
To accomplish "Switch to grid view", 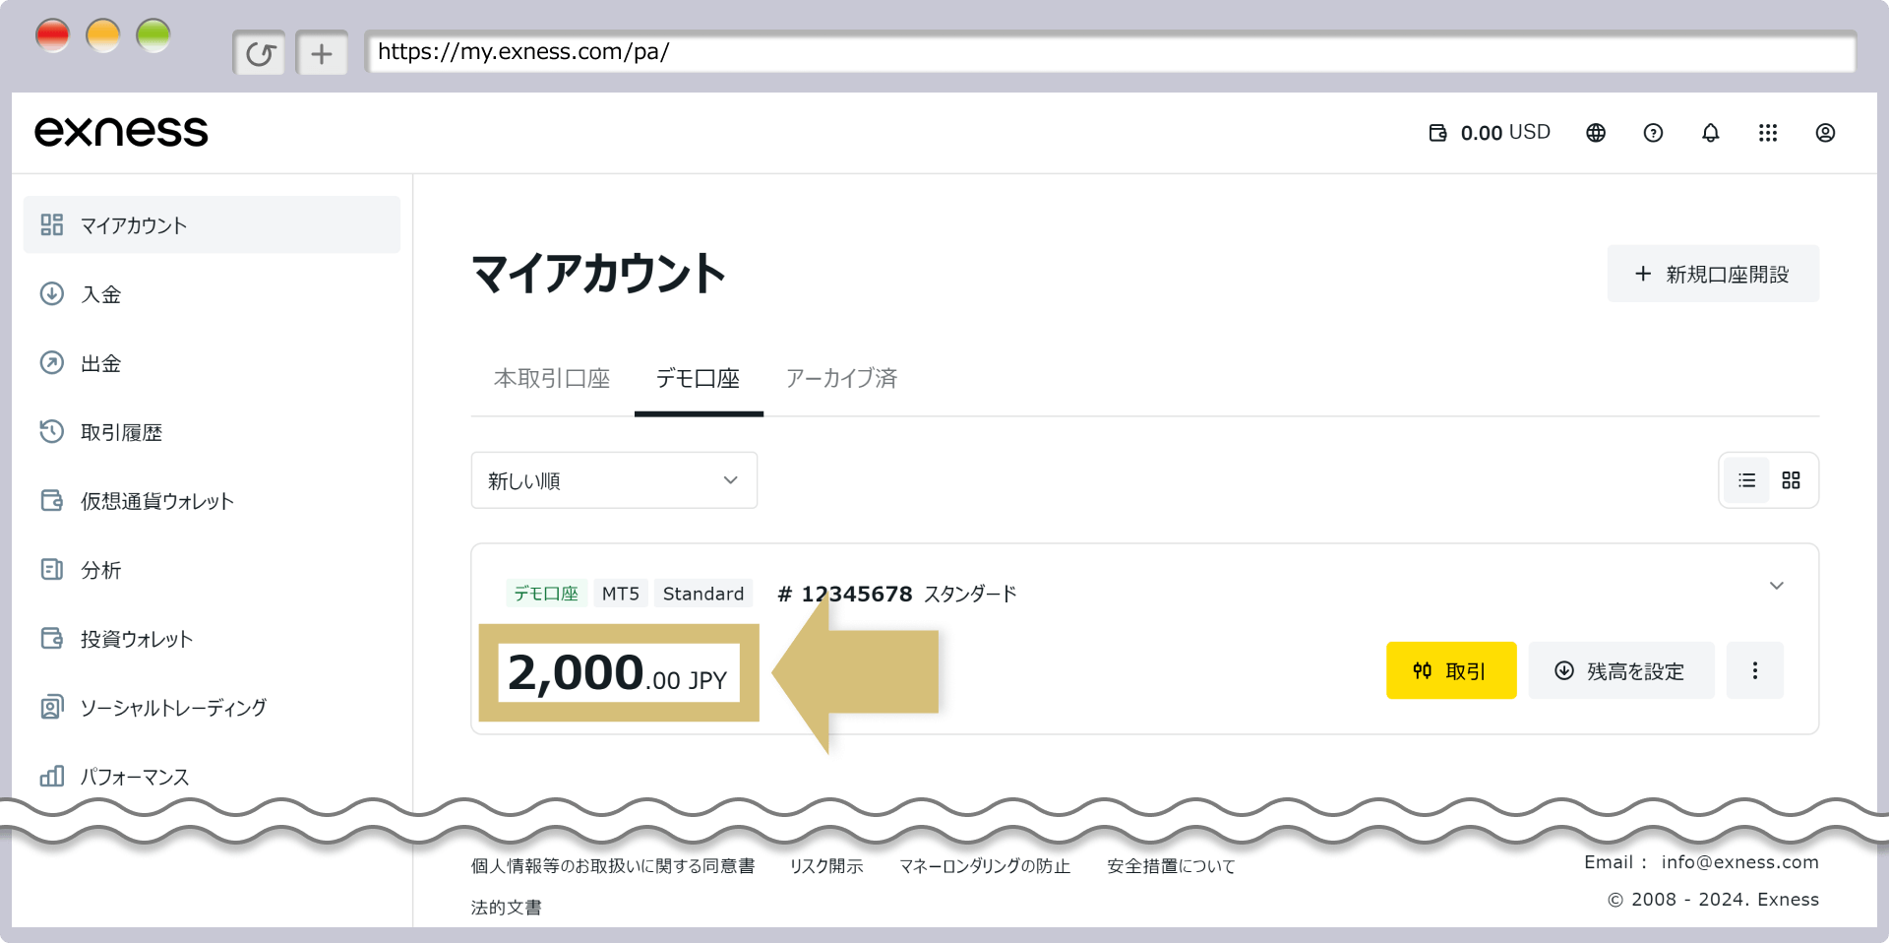I will point(1791,480).
